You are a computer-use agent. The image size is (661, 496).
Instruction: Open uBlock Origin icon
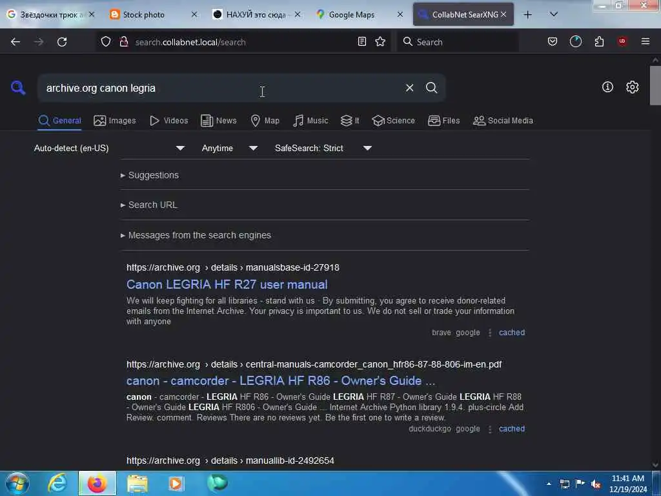(x=622, y=41)
